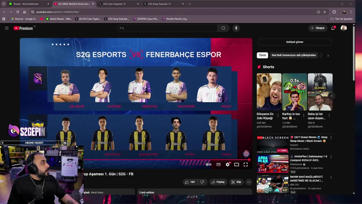The image size is (362, 204).
Task: Open Tüm Yer İşaretleri folder
Action: [342, 19]
